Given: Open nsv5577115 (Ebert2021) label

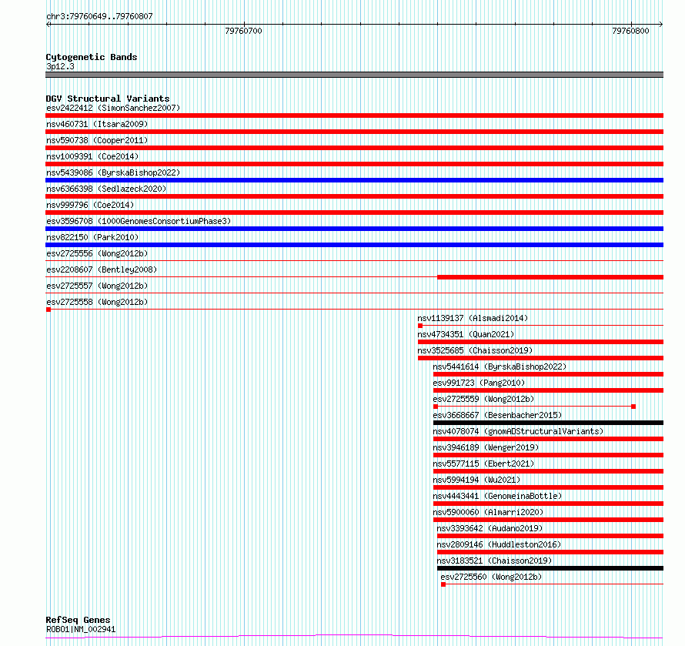Looking at the screenshot, I should click(x=483, y=464).
